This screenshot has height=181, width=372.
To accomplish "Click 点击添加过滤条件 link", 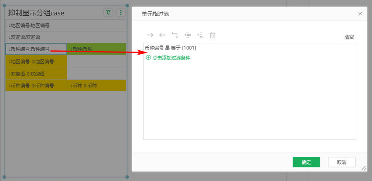I will point(171,58).
